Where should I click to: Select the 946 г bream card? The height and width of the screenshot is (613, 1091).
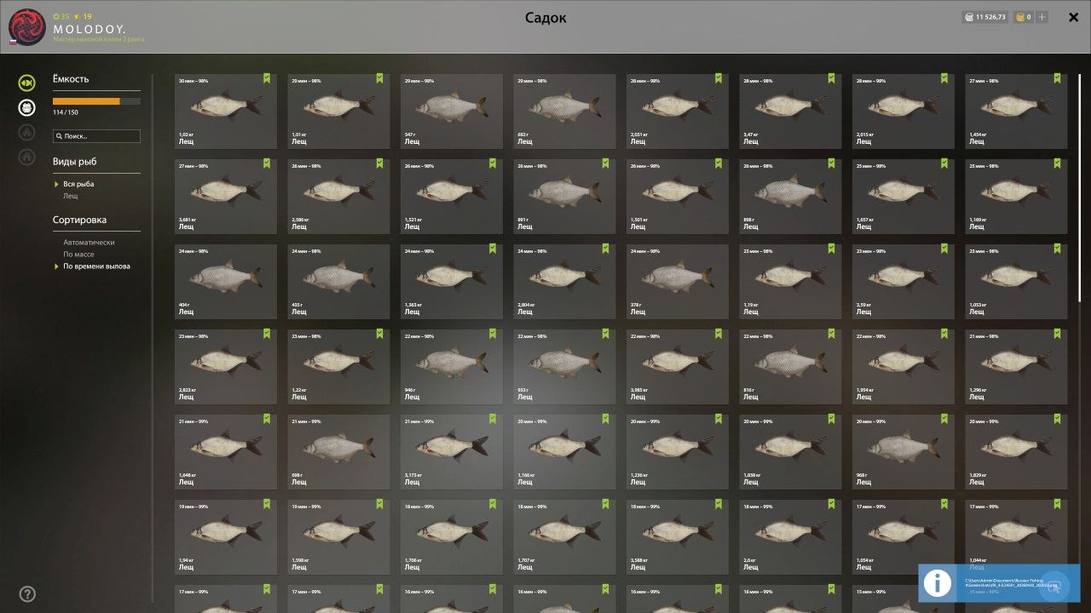pos(452,367)
